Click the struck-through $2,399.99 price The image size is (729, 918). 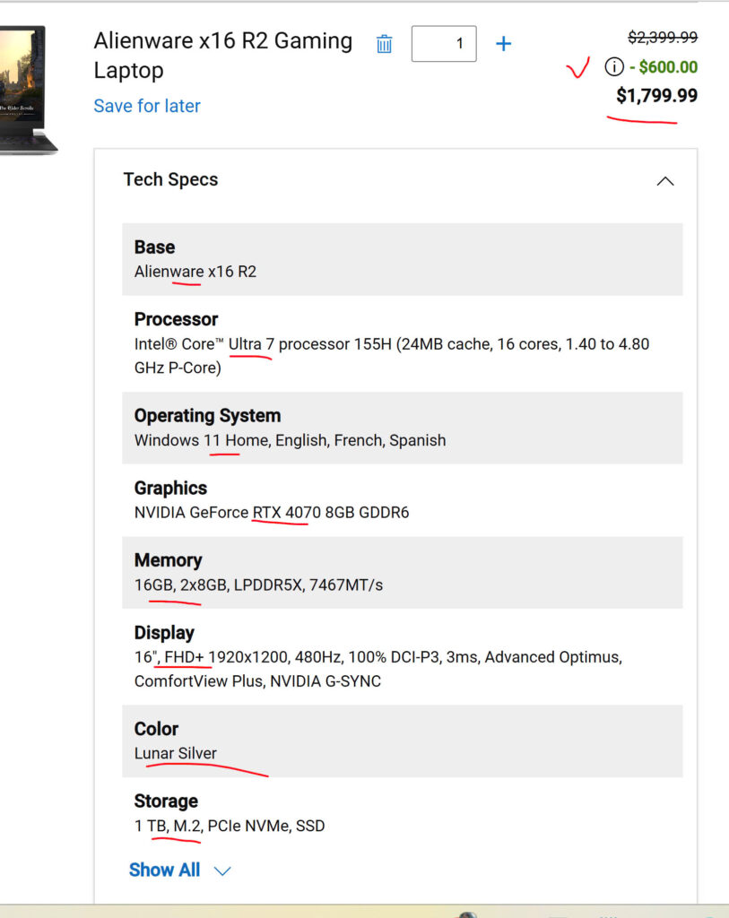pyautogui.click(x=663, y=38)
